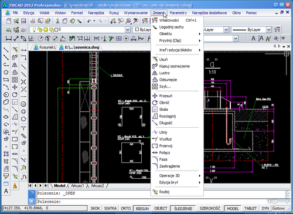Toggle BIEGUN polar tracking

(142, 209)
